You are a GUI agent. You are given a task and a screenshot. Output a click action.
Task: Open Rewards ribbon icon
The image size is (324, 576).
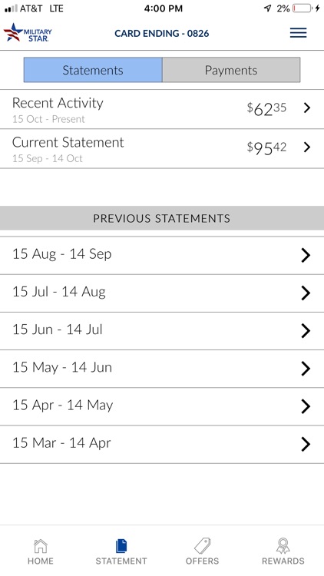(283, 546)
